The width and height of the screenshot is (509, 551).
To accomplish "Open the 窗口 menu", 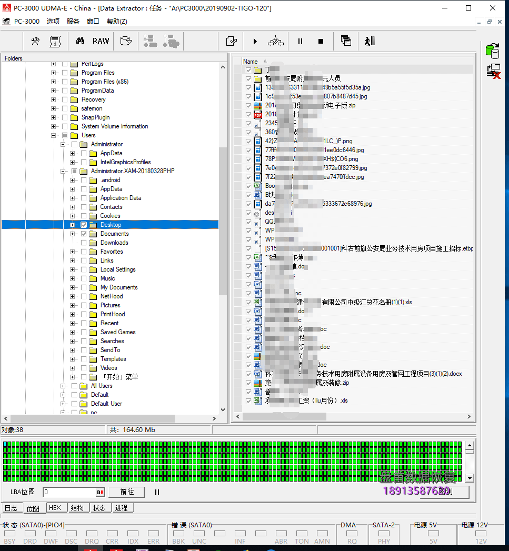I will [x=93, y=22].
